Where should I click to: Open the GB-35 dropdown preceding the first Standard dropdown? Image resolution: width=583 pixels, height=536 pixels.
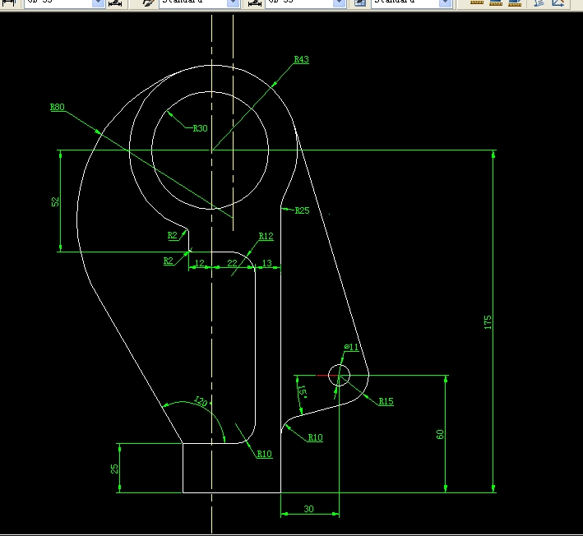(64, 2)
